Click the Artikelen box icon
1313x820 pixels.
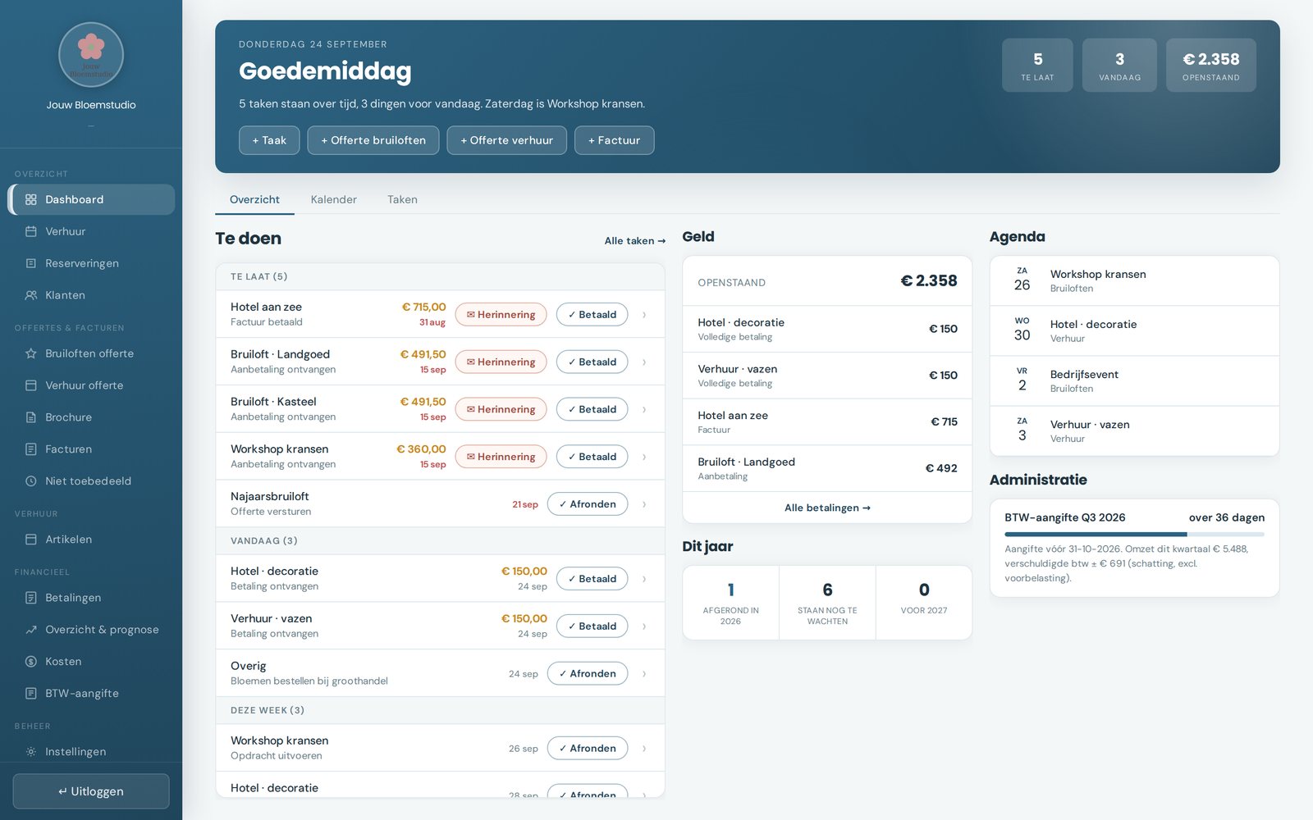(x=31, y=540)
